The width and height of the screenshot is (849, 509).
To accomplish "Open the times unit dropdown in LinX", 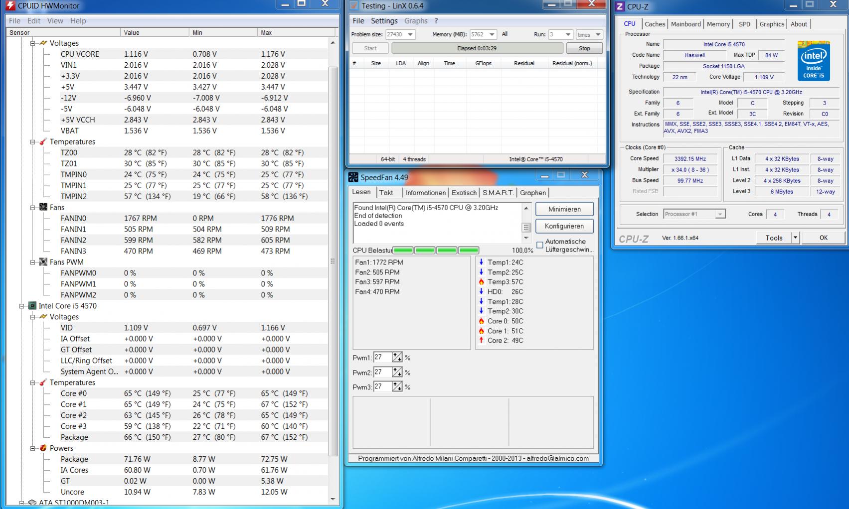I will pyautogui.click(x=598, y=34).
